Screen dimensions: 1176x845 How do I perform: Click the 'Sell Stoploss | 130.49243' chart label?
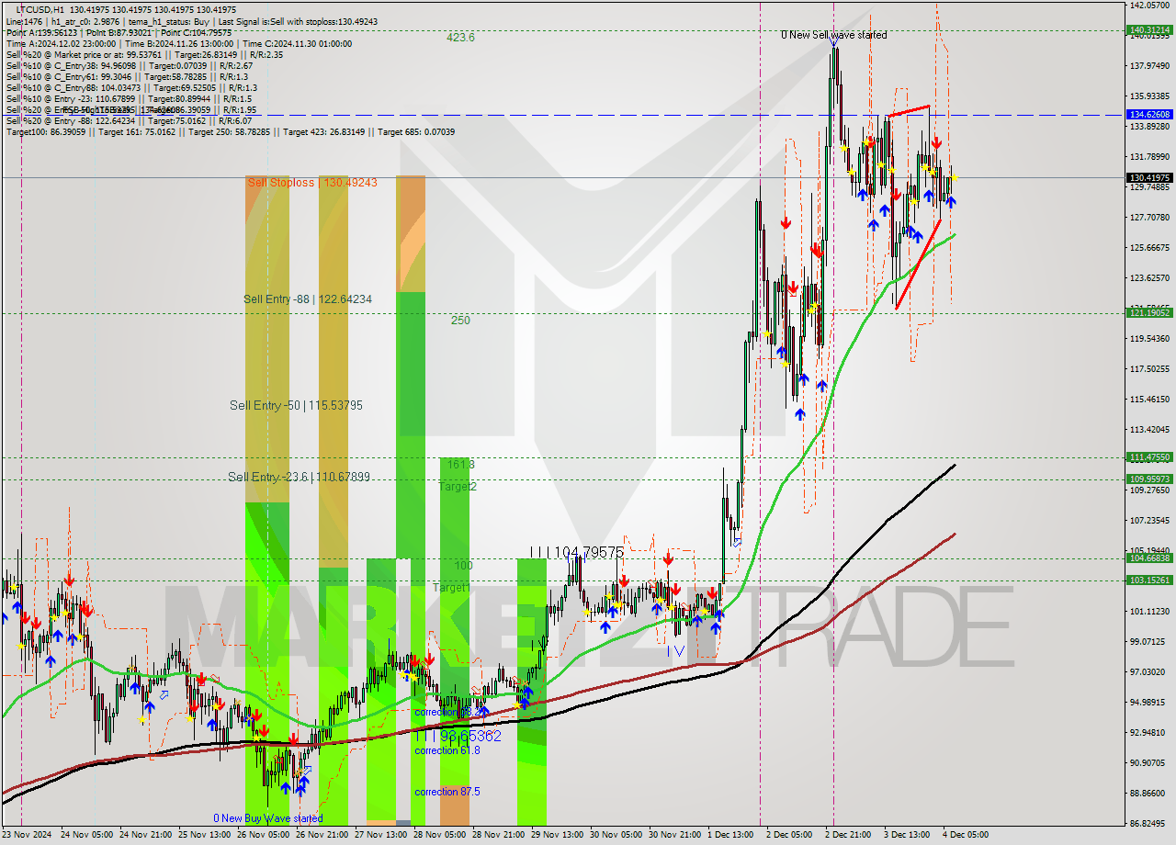pos(312,183)
